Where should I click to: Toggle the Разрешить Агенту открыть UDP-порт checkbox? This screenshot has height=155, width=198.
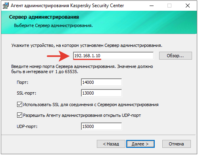(19, 115)
